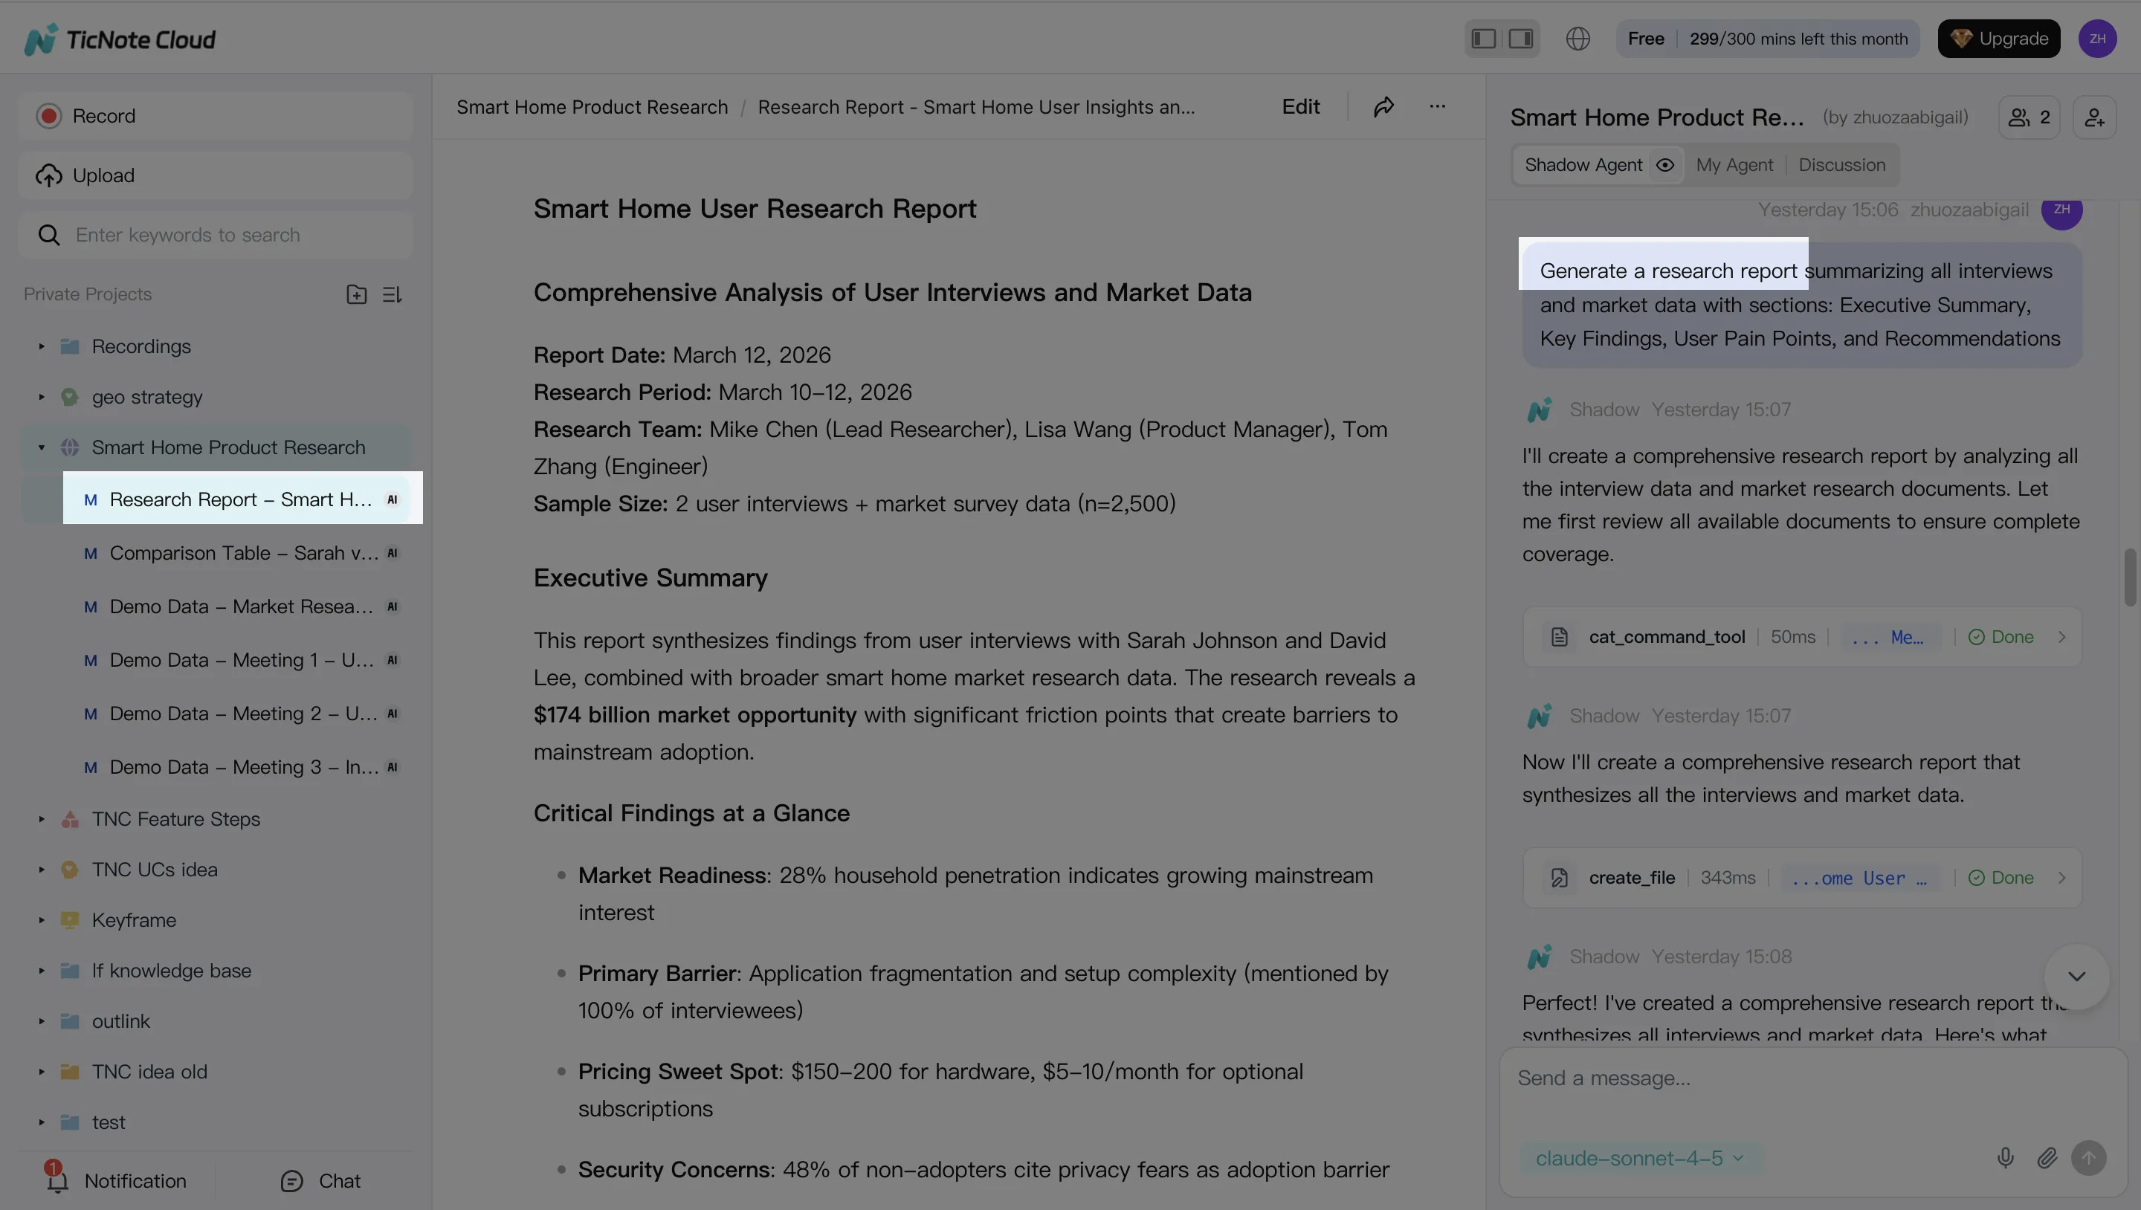Screen dimensions: 2141x1210
Task: Click the Record icon in sidebar
Action: pyautogui.click(x=48, y=115)
